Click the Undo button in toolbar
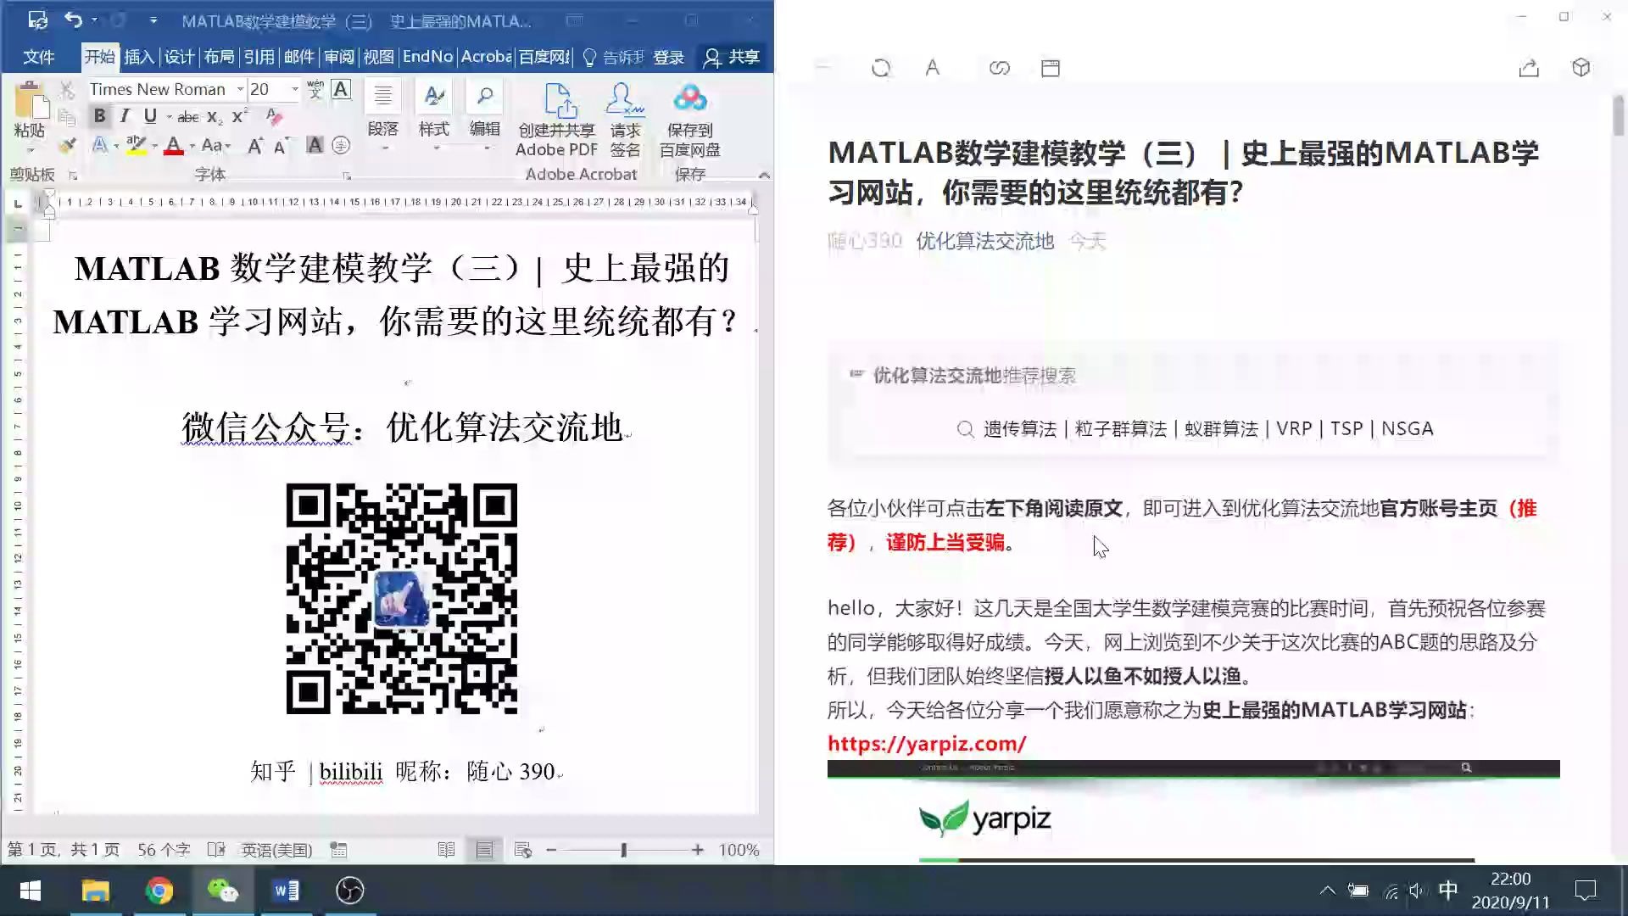The width and height of the screenshot is (1628, 916). click(x=73, y=19)
